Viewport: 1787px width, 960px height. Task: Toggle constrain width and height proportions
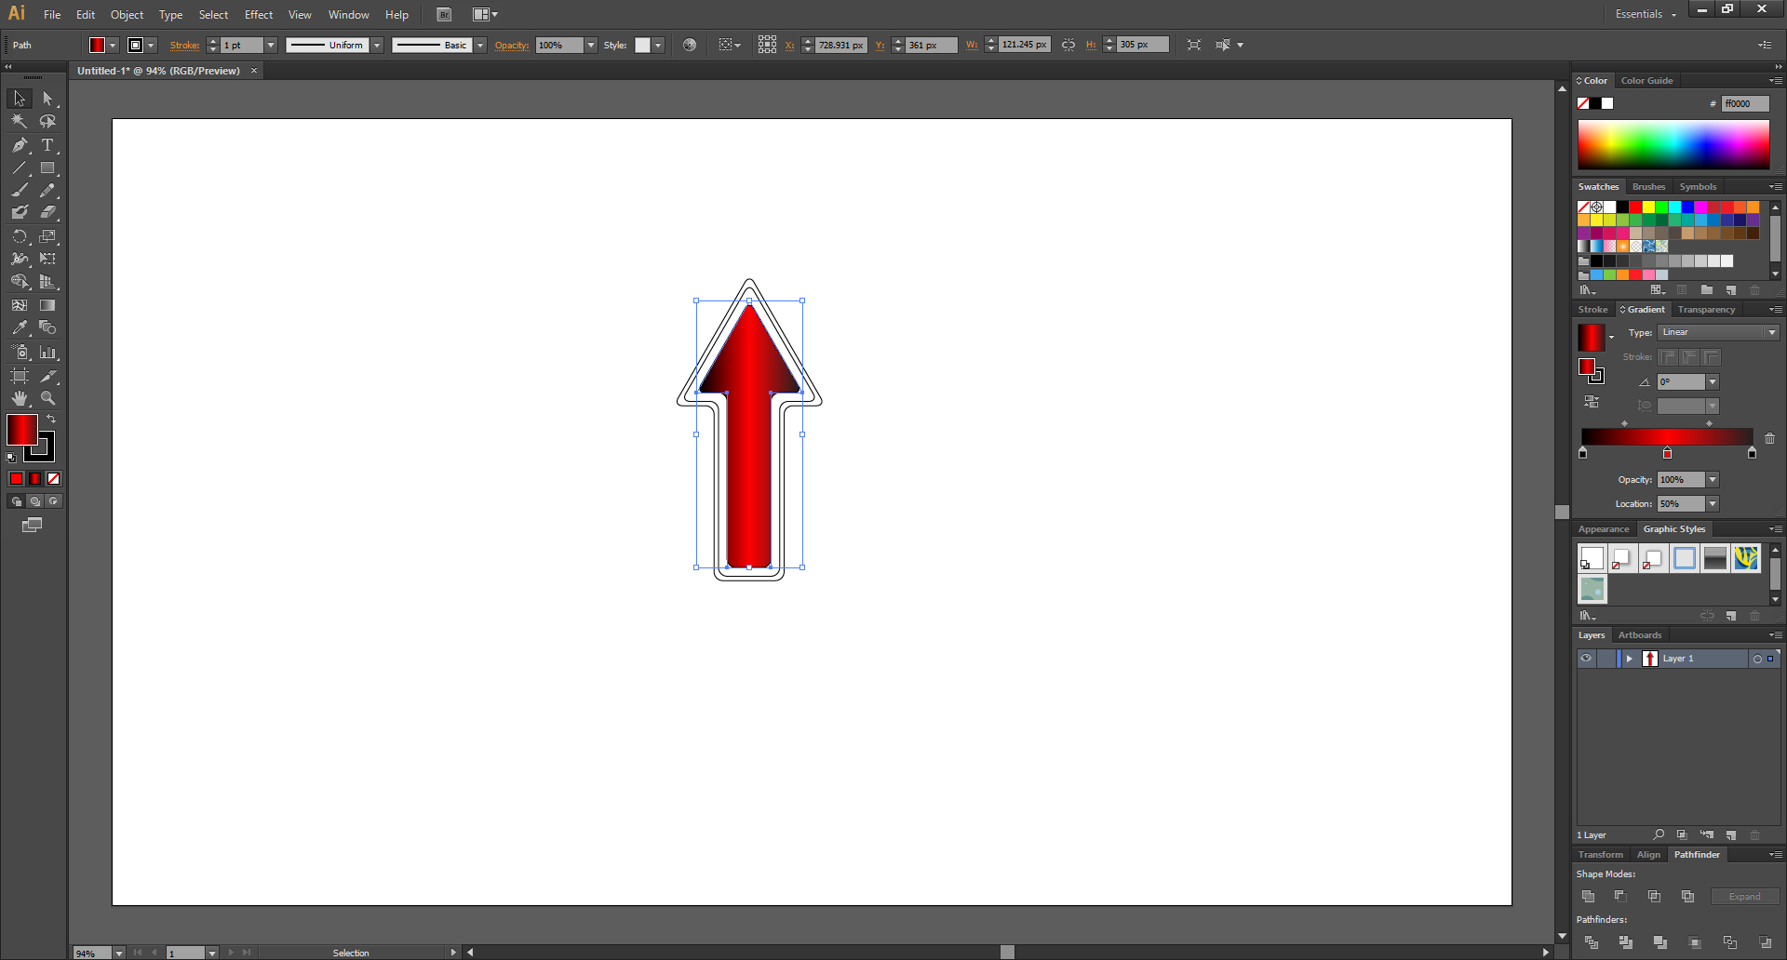(x=1068, y=45)
